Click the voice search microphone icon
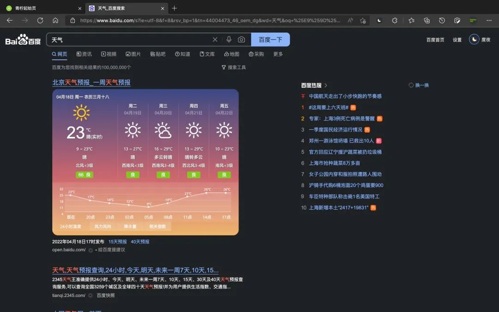Viewport: 499px width, 312px height. pos(229,39)
